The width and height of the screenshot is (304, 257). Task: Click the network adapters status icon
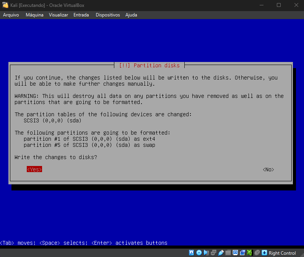pyautogui.click(x=213, y=253)
